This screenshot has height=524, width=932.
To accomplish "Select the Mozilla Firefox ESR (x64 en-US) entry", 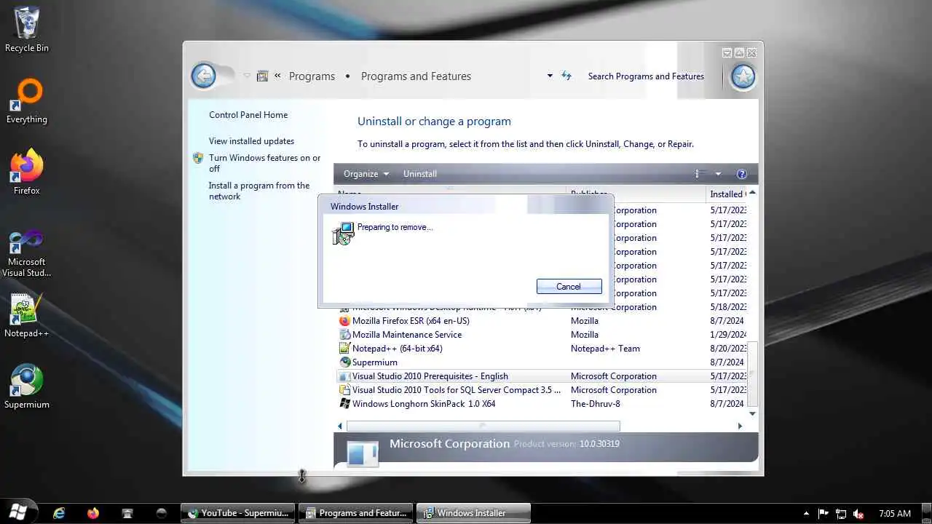I will point(541,321).
